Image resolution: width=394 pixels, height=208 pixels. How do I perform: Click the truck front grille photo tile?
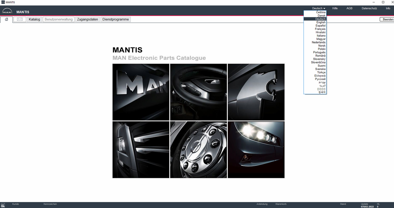click(x=141, y=150)
